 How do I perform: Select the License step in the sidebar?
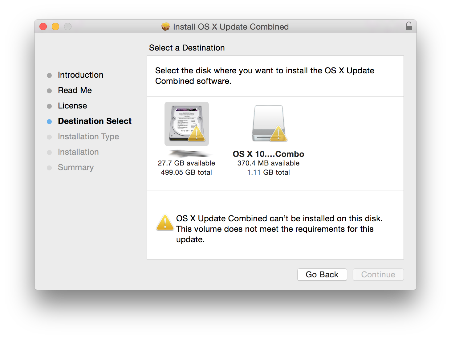pos(72,106)
